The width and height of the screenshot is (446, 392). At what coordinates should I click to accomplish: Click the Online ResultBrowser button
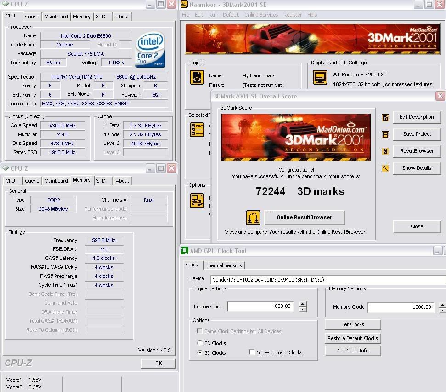305,217
